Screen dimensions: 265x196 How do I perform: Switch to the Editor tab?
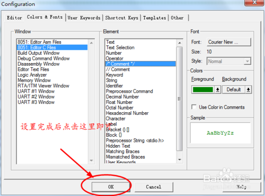coord(14,18)
